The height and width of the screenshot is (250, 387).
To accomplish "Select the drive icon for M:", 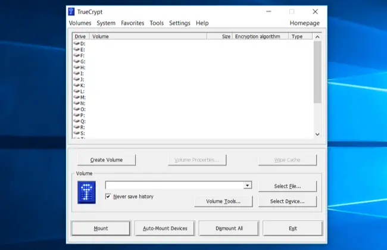I will coord(77,97).
